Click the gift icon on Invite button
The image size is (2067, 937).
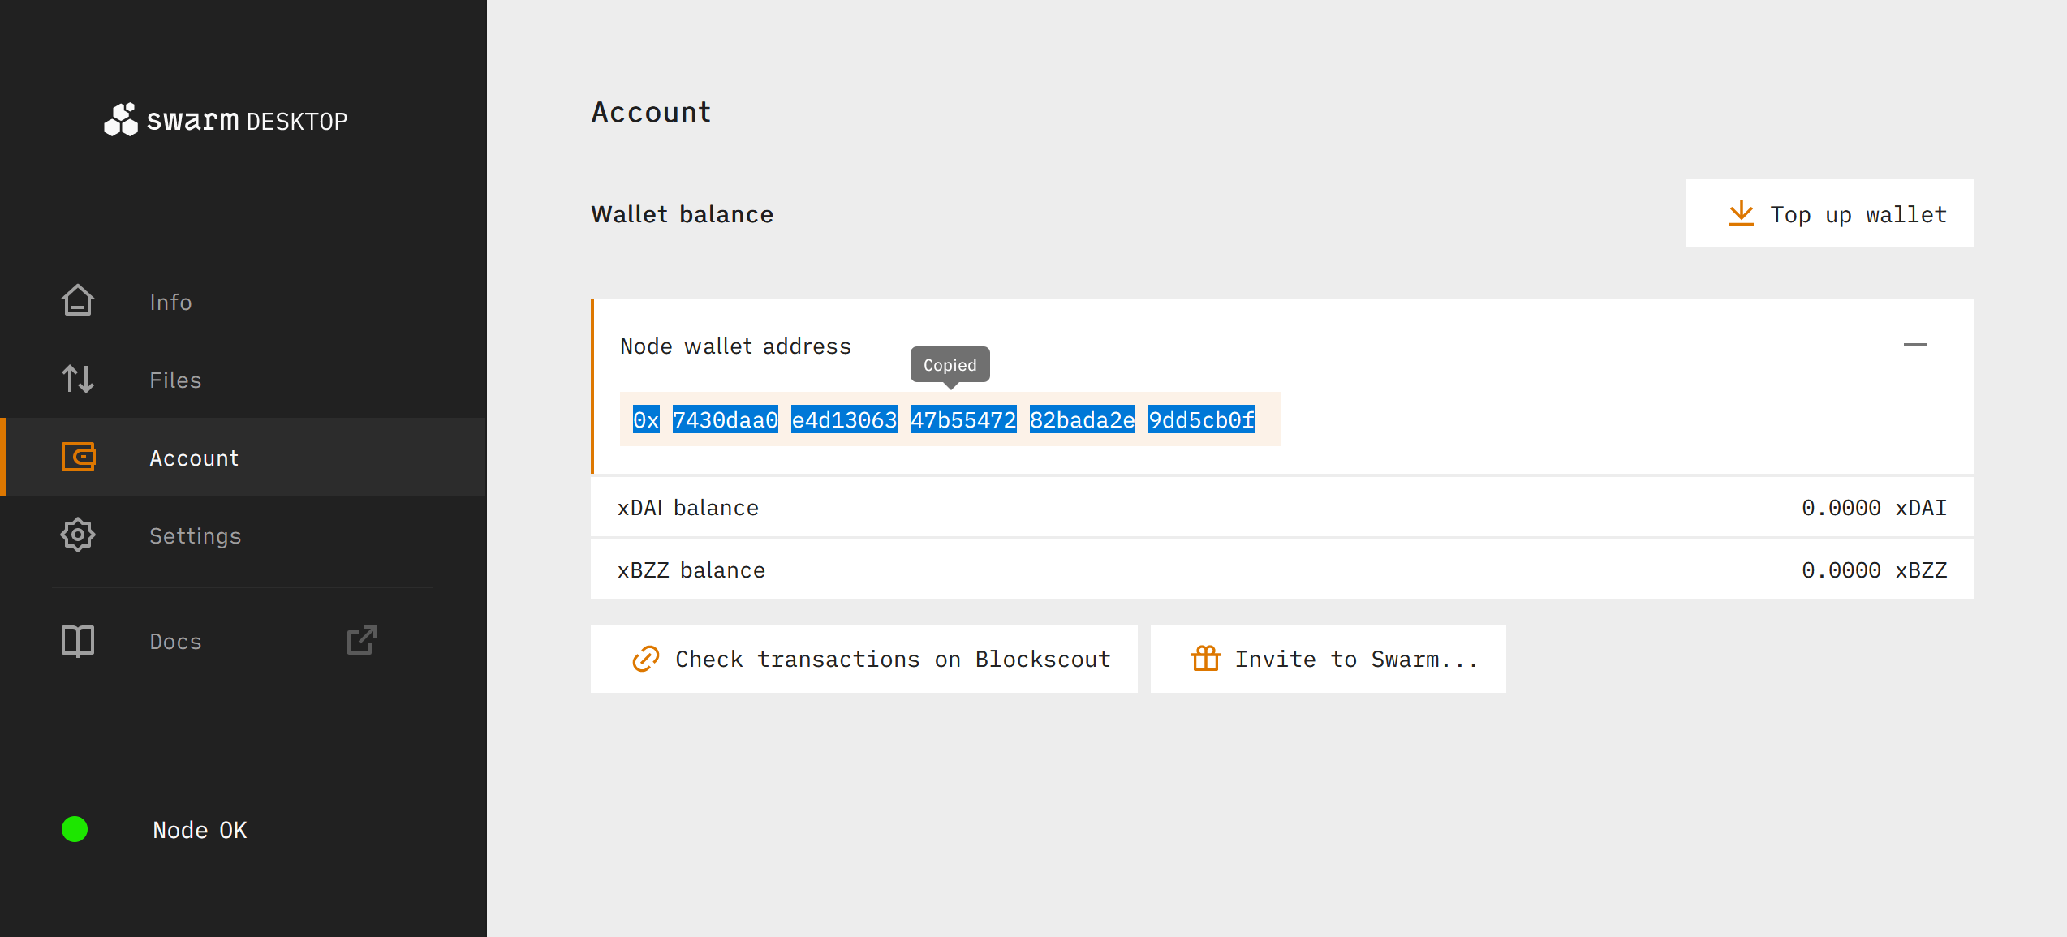tap(1205, 658)
